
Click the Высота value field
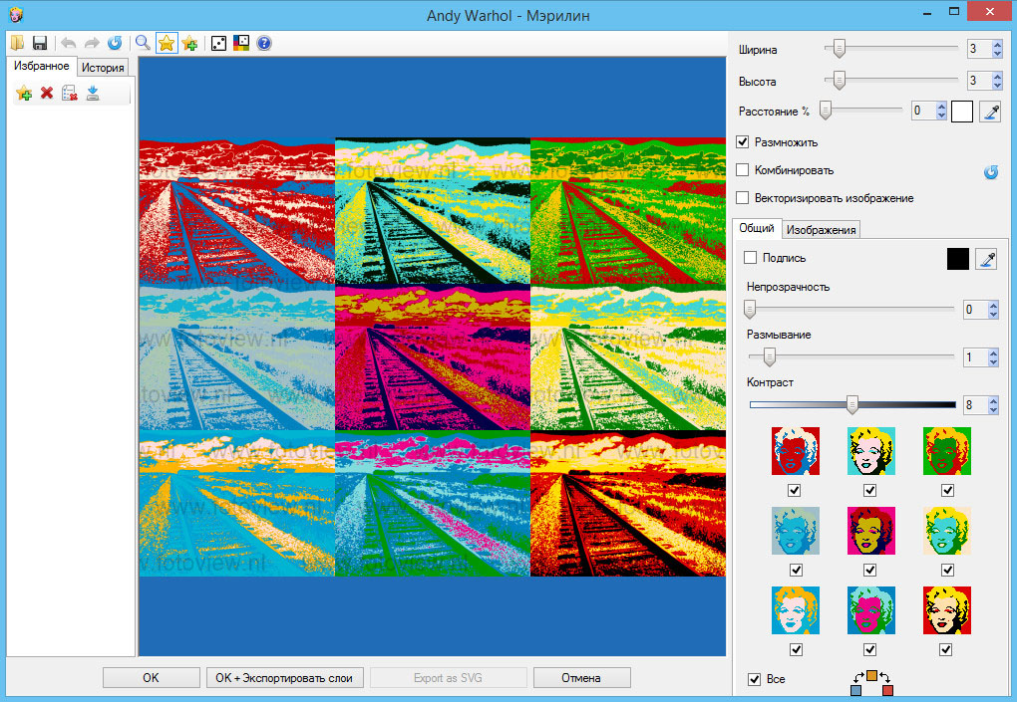click(x=979, y=81)
